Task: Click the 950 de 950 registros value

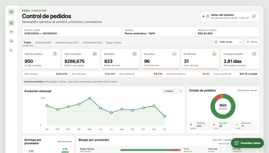Action: 205,33
